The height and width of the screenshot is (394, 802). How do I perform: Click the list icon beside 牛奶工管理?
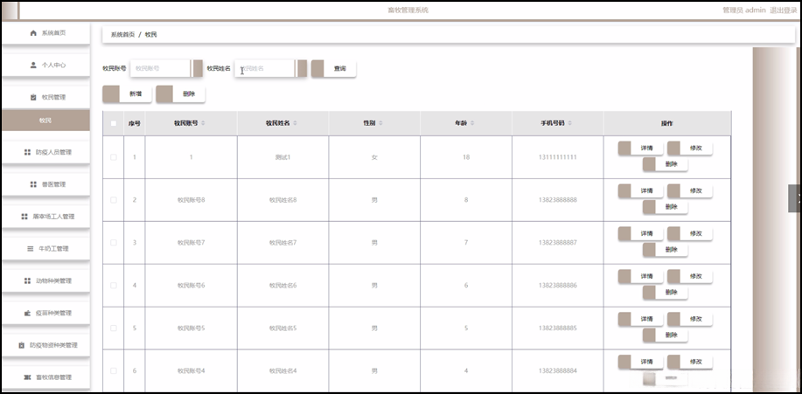tap(30, 249)
